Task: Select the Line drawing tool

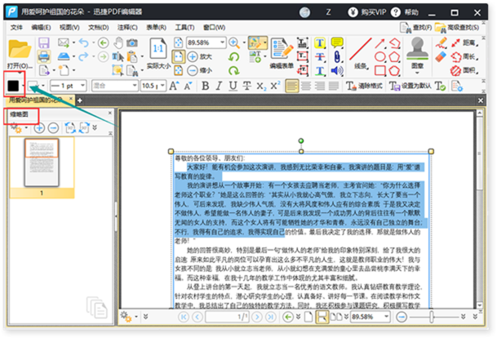Action: [361, 49]
